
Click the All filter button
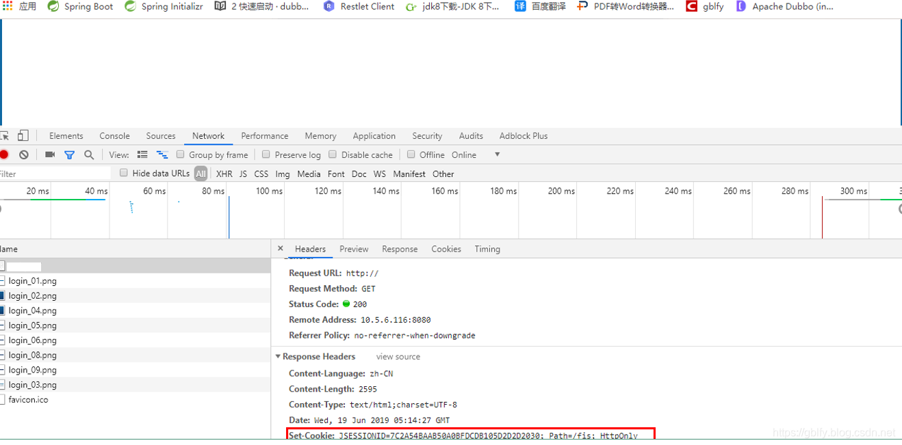click(x=201, y=174)
